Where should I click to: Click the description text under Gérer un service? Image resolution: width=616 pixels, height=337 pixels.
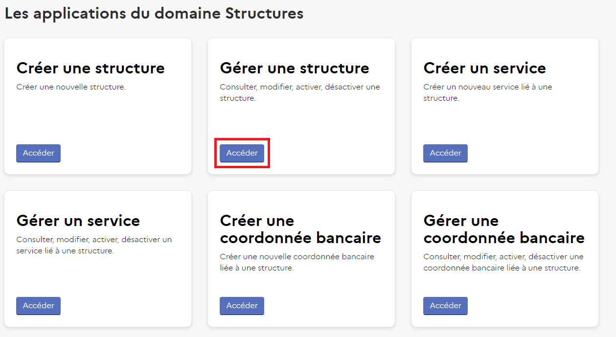(94, 245)
